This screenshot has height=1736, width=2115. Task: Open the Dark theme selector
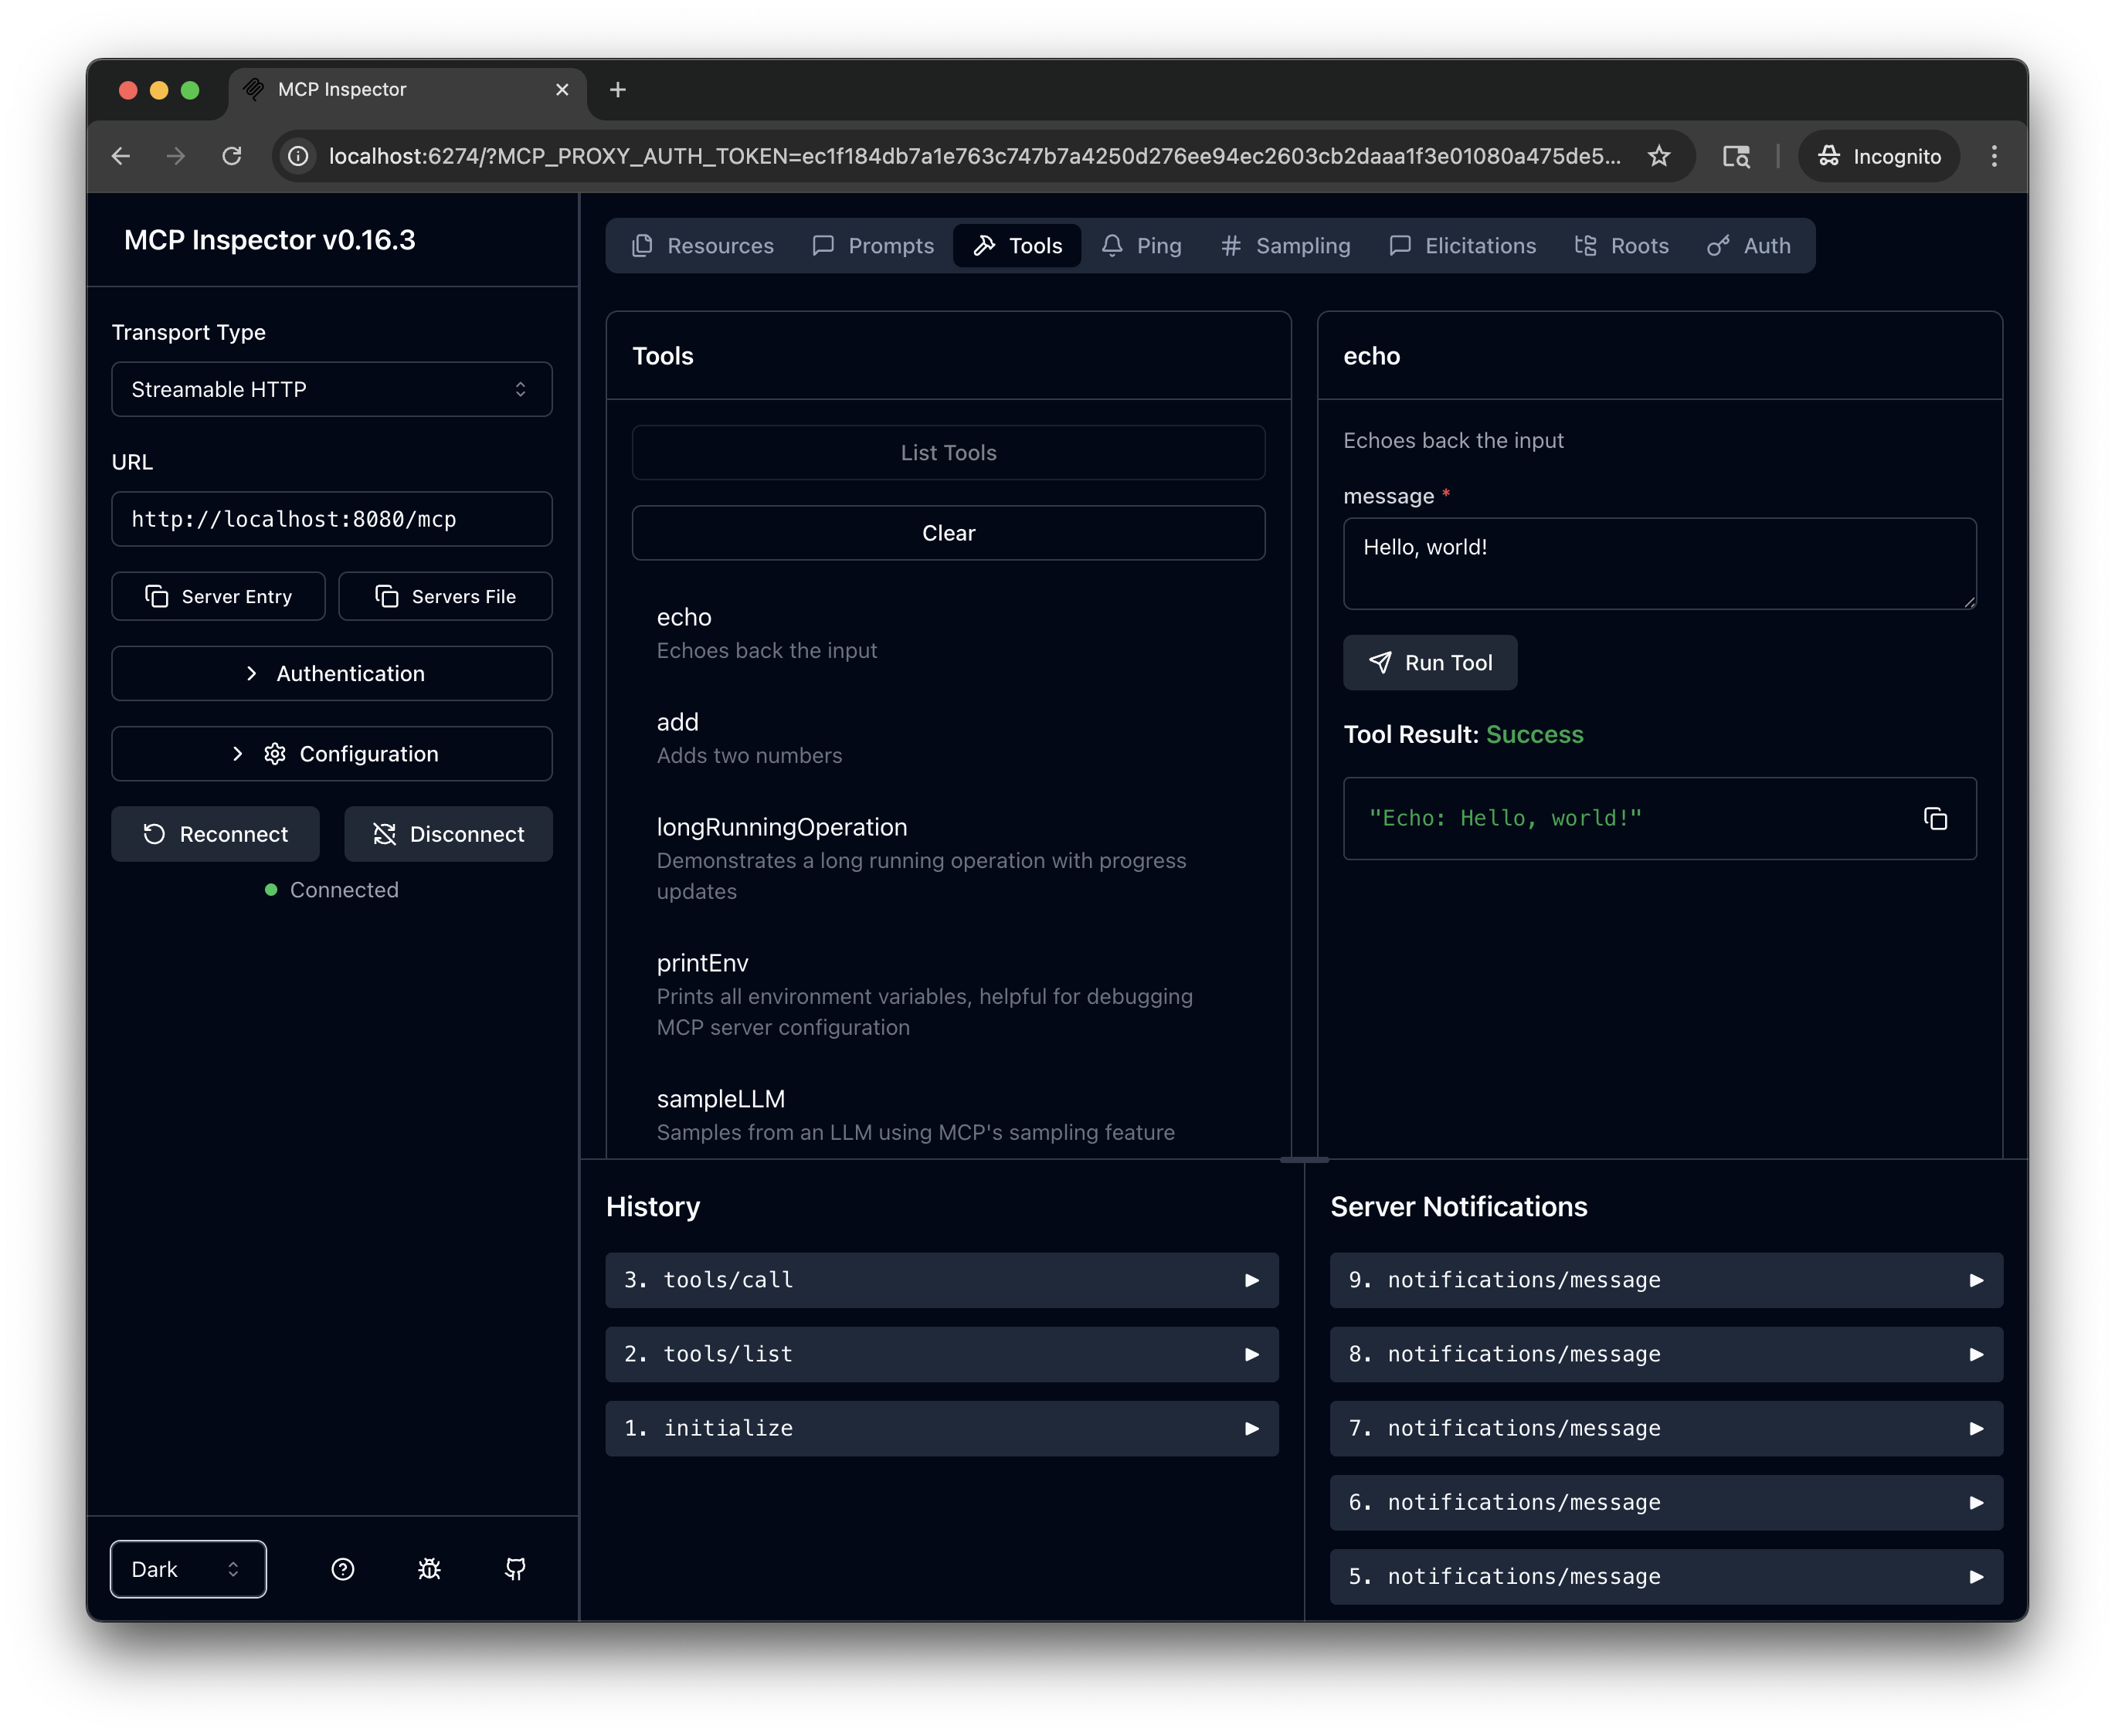pos(188,1569)
